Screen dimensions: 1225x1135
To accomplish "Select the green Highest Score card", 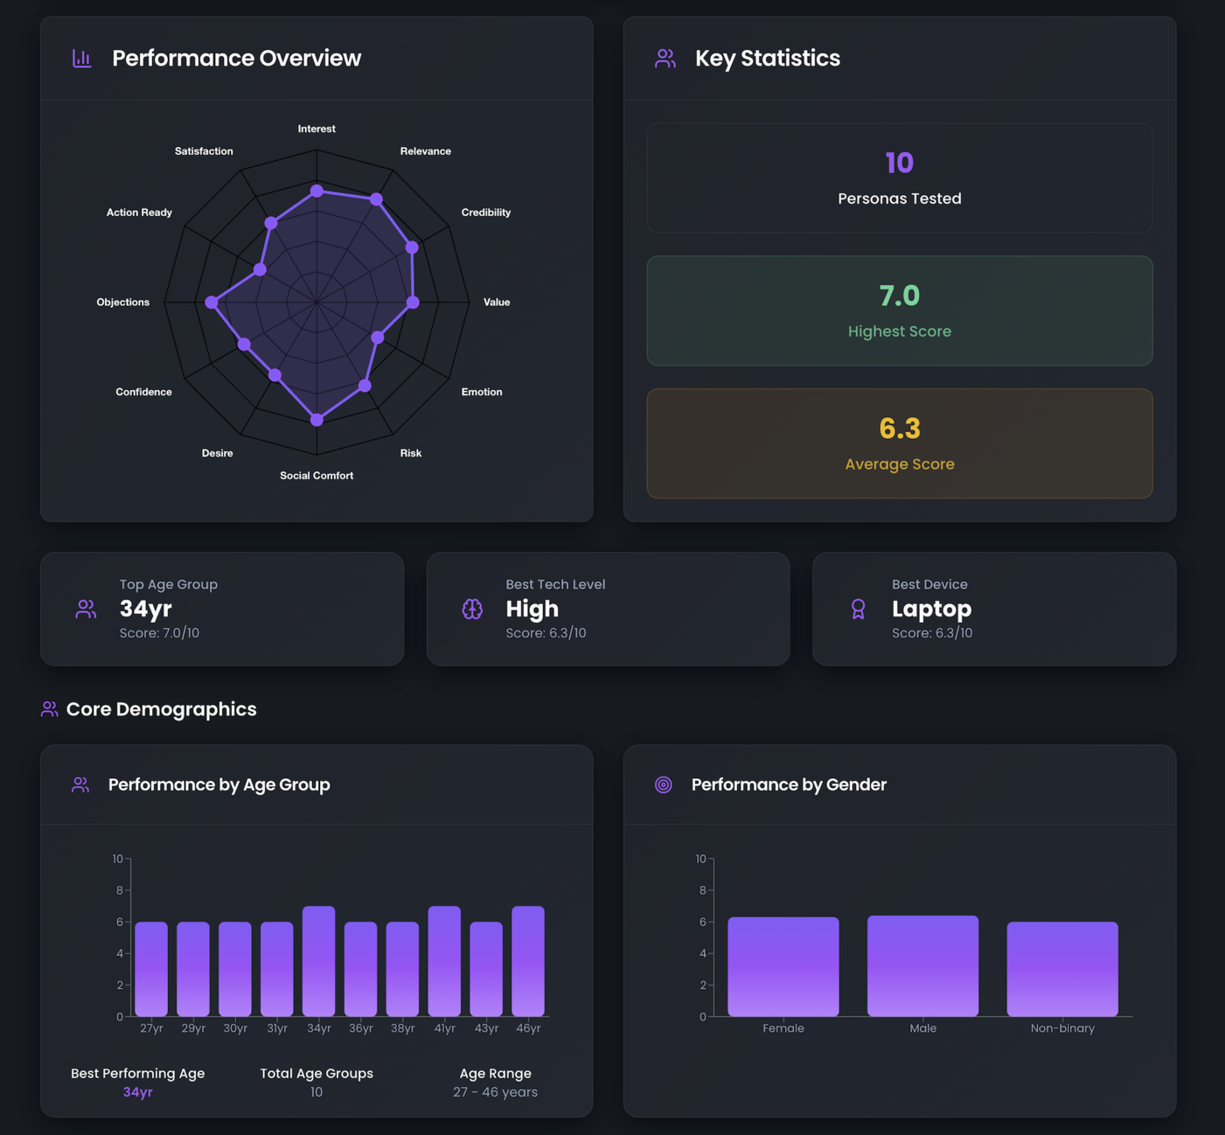I will pos(899,311).
